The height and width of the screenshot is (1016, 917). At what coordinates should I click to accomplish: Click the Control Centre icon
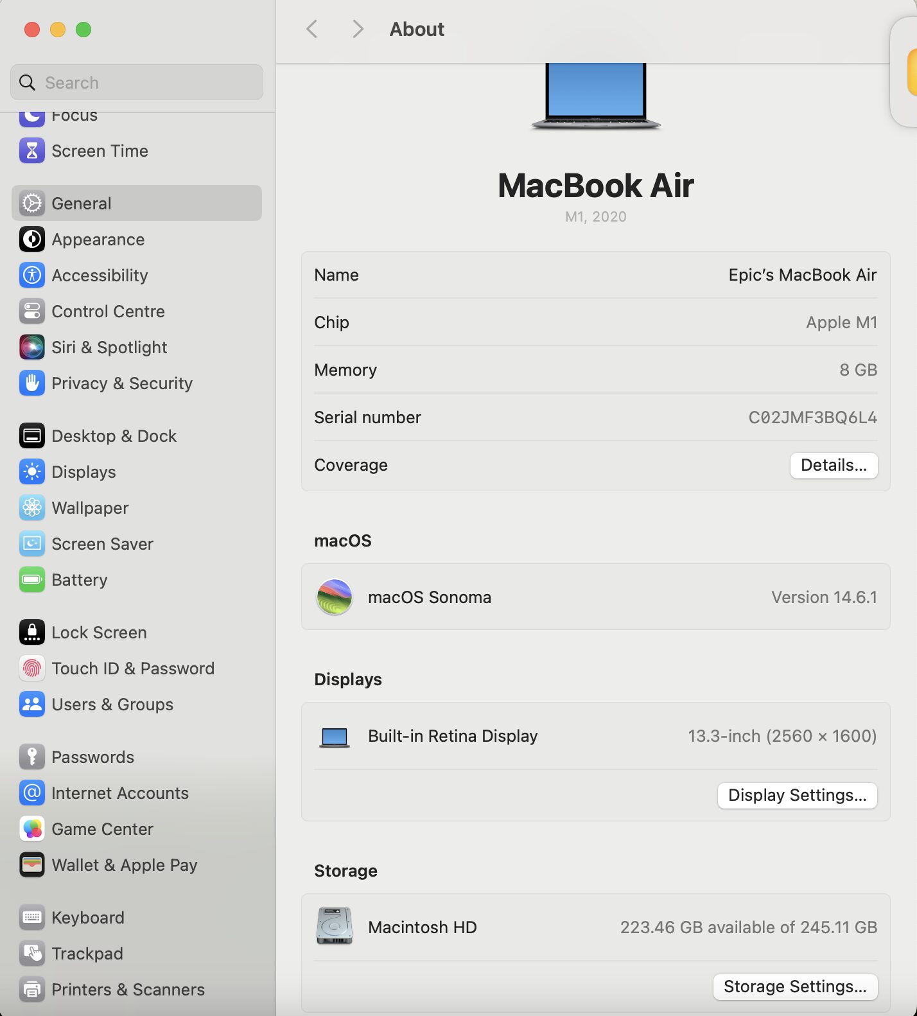[32, 311]
